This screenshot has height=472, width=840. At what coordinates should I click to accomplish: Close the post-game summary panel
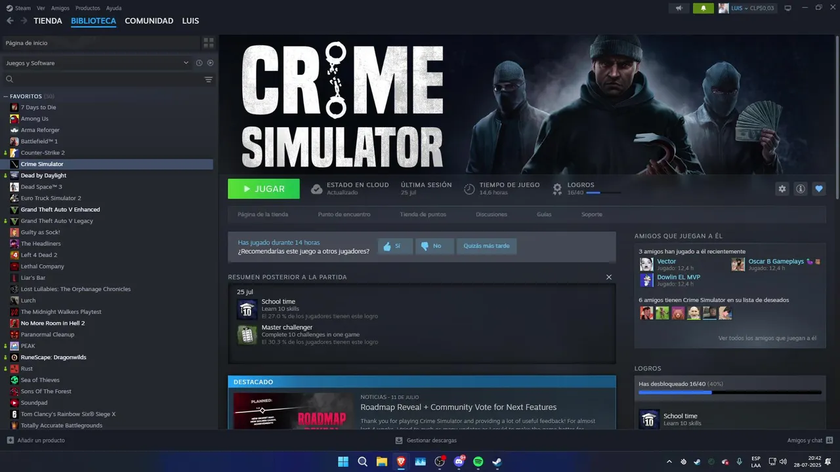(x=609, y=277)
